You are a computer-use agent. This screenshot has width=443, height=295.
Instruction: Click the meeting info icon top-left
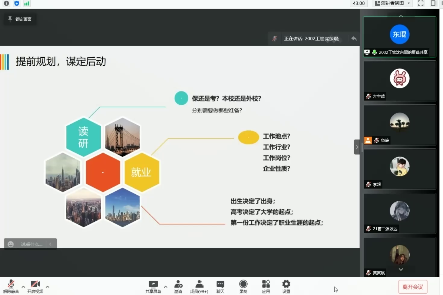pos(6,3)
